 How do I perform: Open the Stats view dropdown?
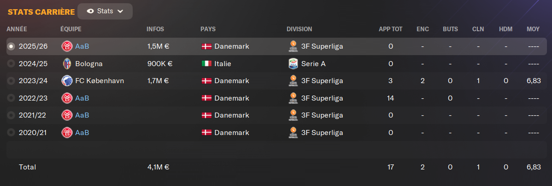(x=105, y=11)
